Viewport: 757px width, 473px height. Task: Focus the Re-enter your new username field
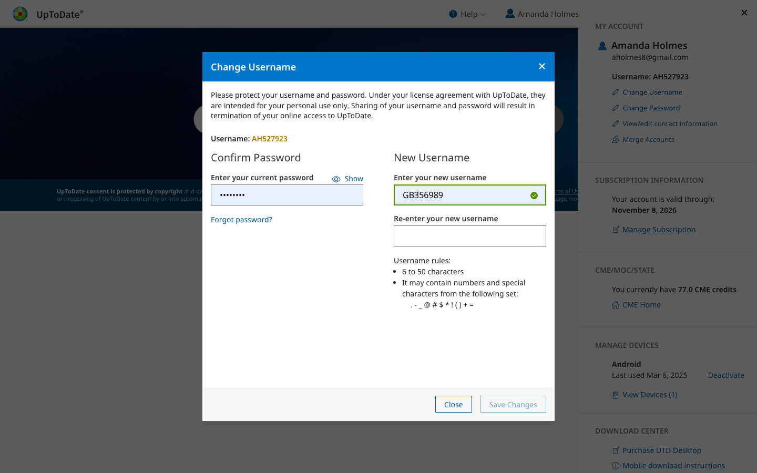[x=470, y=236]
